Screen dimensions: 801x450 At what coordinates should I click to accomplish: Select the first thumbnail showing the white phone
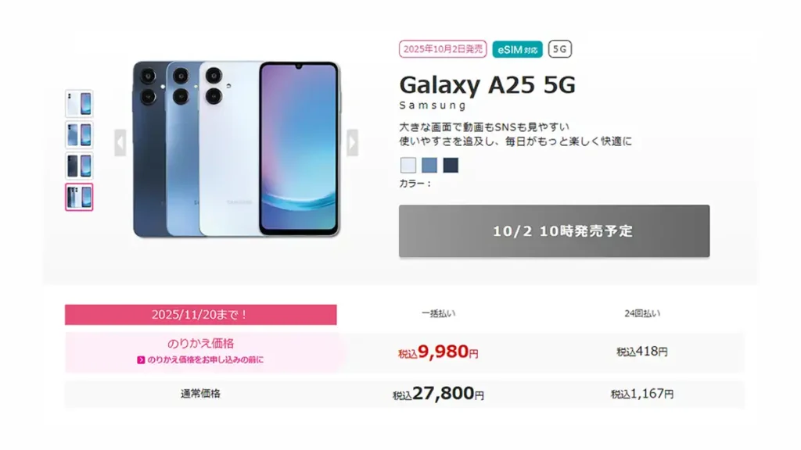click(79, 104)
